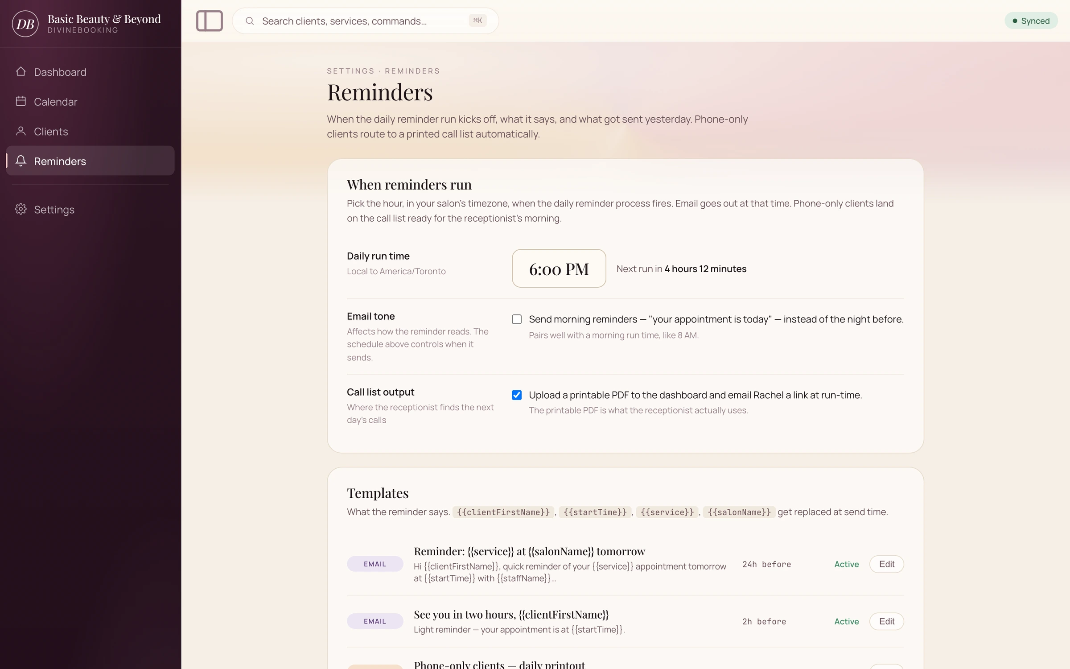This screenshot has width=1070, height=669.
Task: Click 'Next run in 4 hours 12 minutes'
Action: click(x=681, y=269)
